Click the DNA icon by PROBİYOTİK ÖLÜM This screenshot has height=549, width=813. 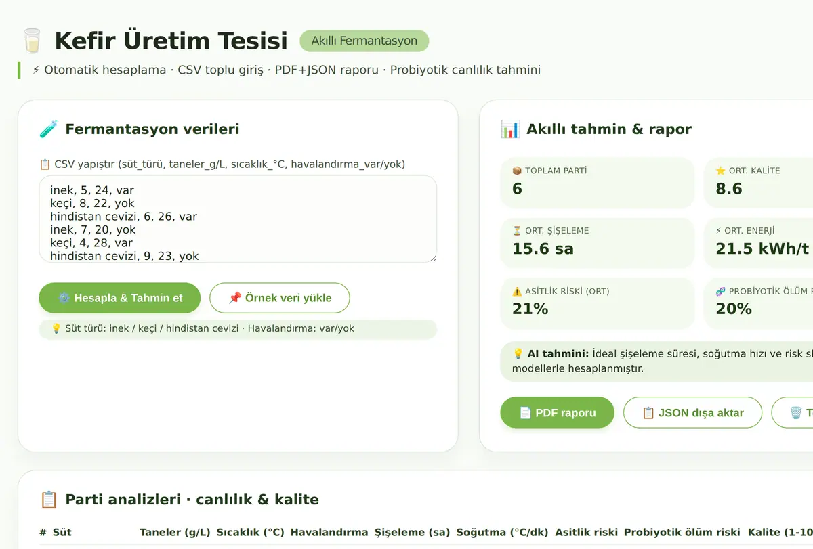click(x=721, y=292)
